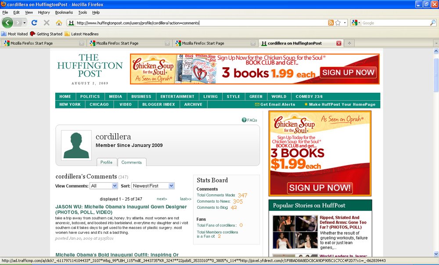
Task: Switch to the Profile tab
Action: 106,162
